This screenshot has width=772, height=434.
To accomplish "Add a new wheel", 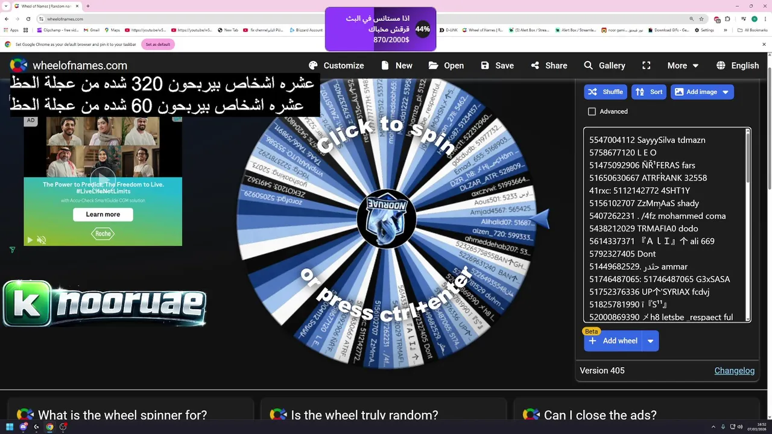I will point(613,341).
